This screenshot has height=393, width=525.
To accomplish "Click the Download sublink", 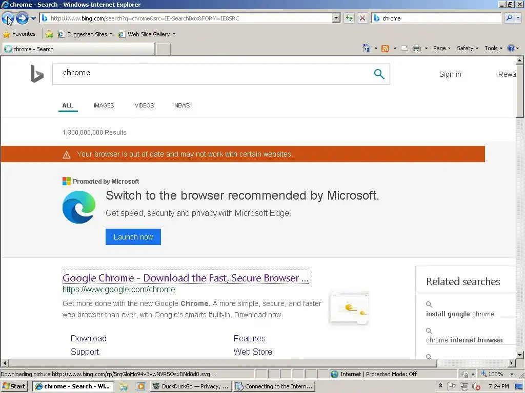I will 88,338.
